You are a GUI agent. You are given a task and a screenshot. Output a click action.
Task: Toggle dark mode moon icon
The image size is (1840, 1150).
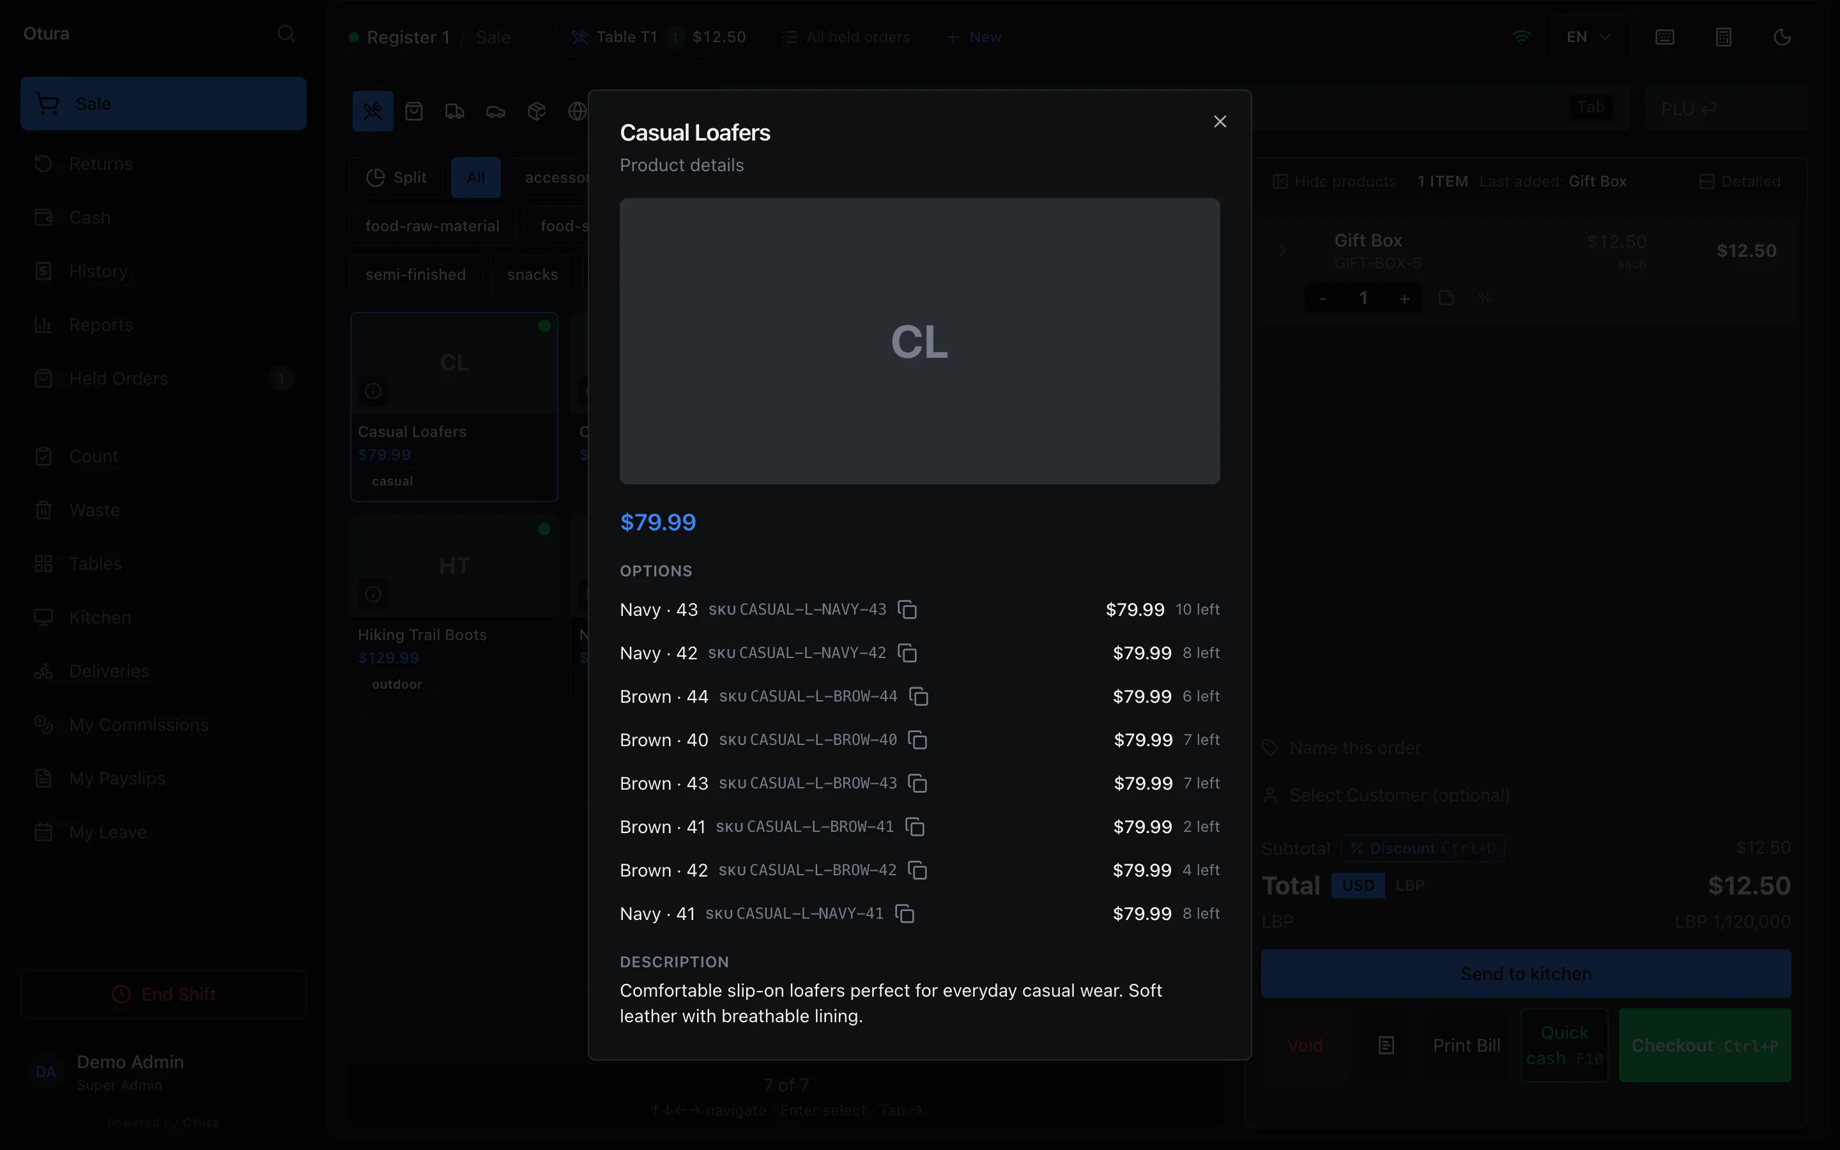click(1782, 37)
